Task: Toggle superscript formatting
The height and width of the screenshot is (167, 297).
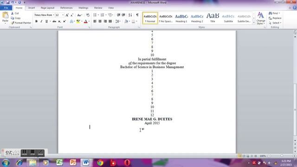Action: pyautogui.click(x=65, y=21)
